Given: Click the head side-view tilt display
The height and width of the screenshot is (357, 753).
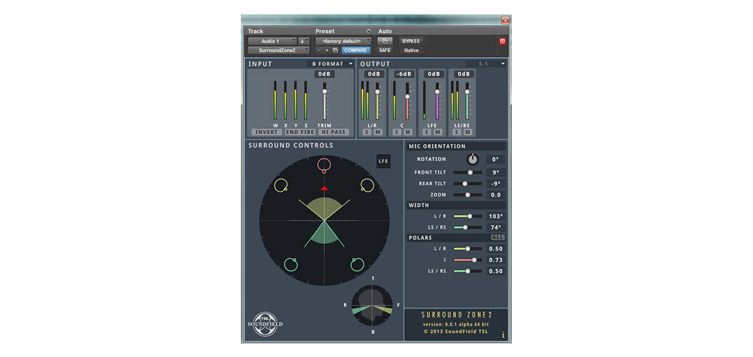Looking at the screenshot, I should [372, 305].
